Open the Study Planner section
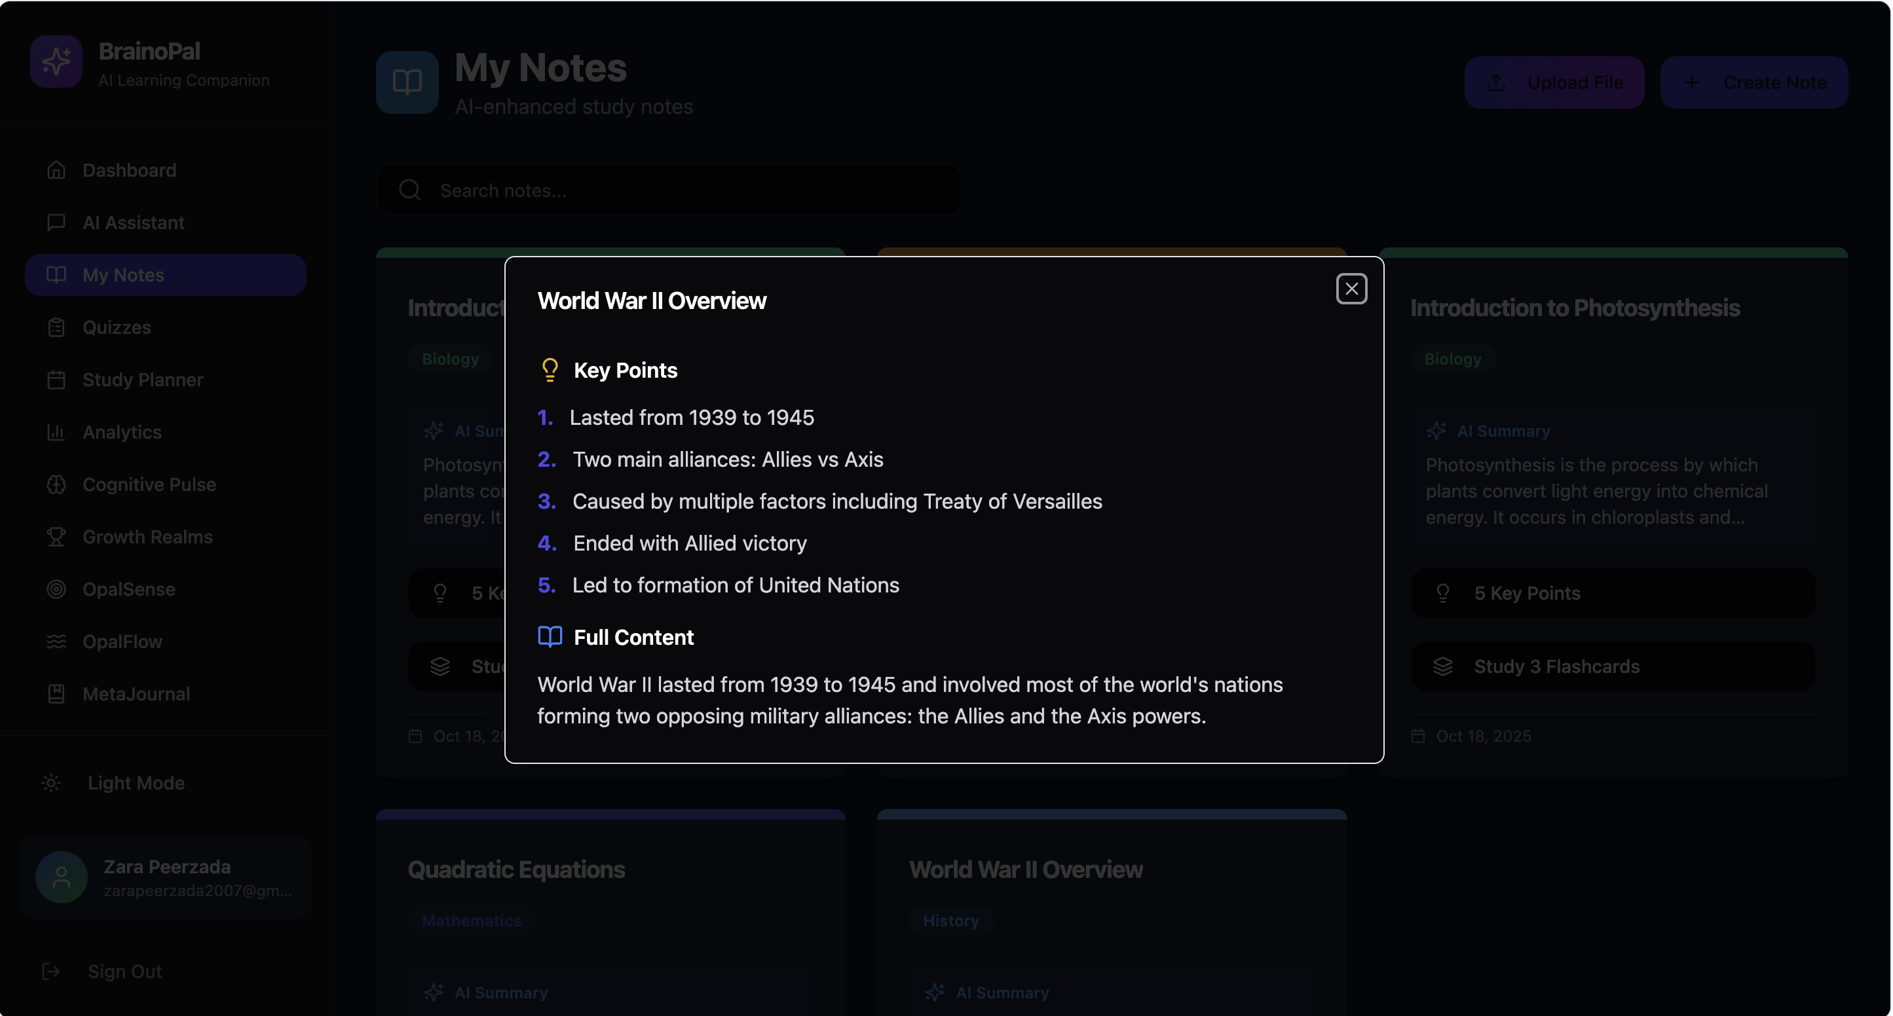Viewport: 1893px width, 1016px height. coord(143,380)
